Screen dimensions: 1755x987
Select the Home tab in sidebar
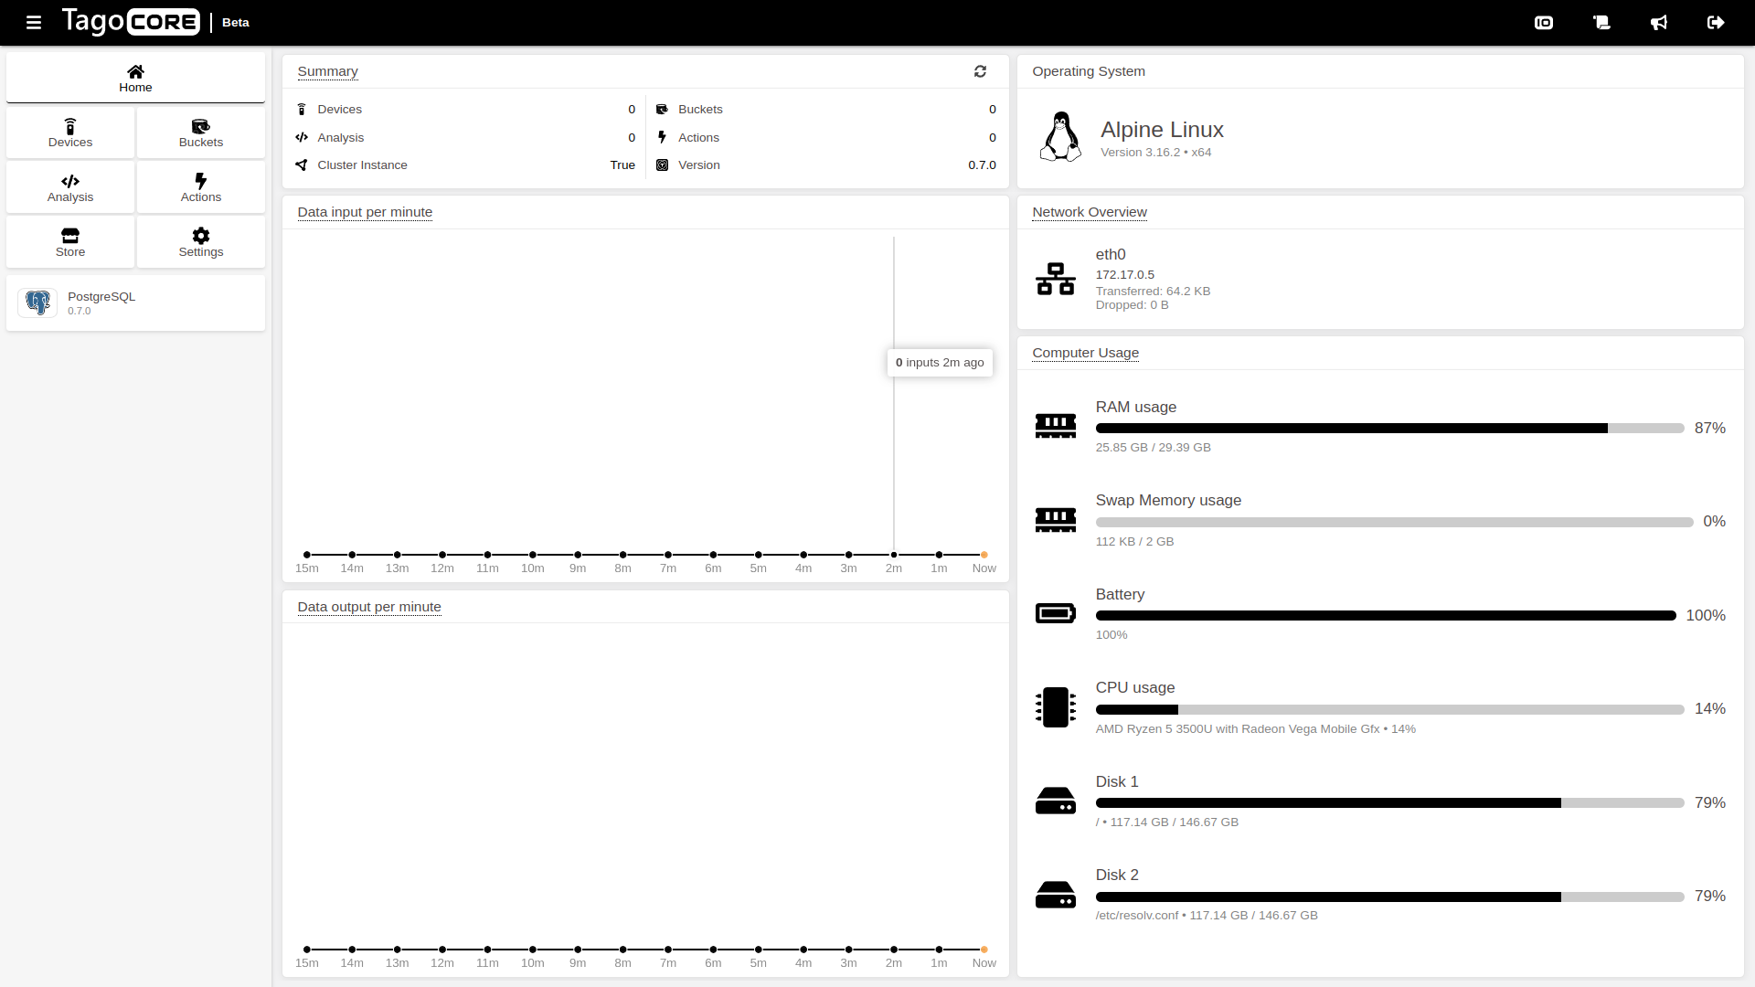pyautogui.click(x=135, y=78)
